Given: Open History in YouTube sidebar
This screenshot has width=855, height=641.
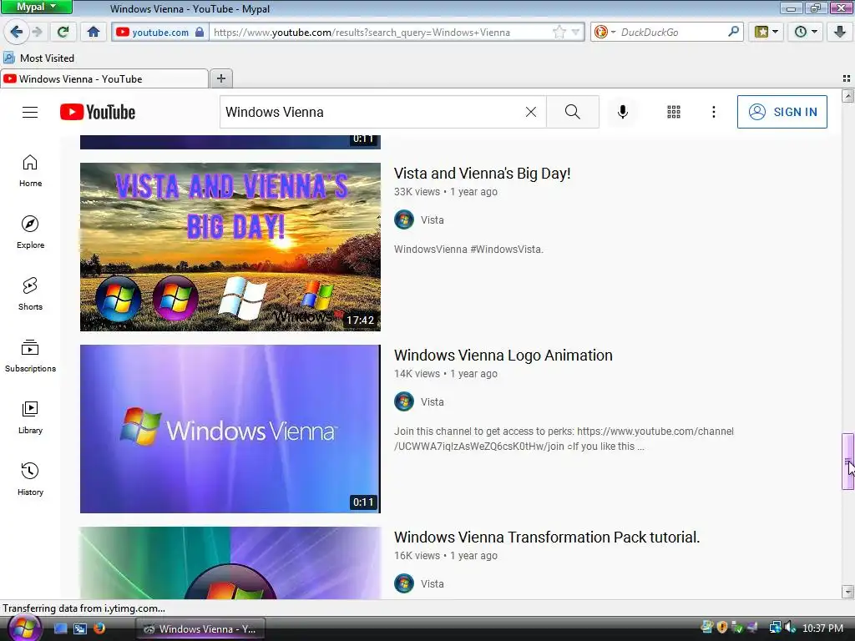Looking at the screenshot, I should 30,479.
